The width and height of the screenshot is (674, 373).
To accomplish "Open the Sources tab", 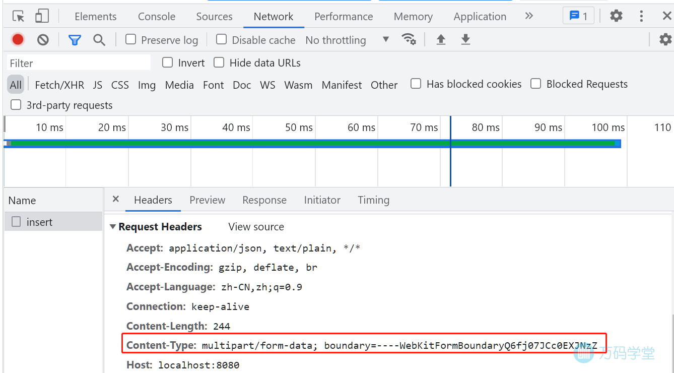I will tap(214, 16).
